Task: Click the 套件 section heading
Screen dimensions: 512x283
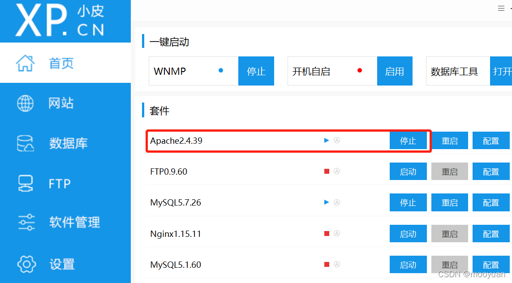Action: (159, 111)
